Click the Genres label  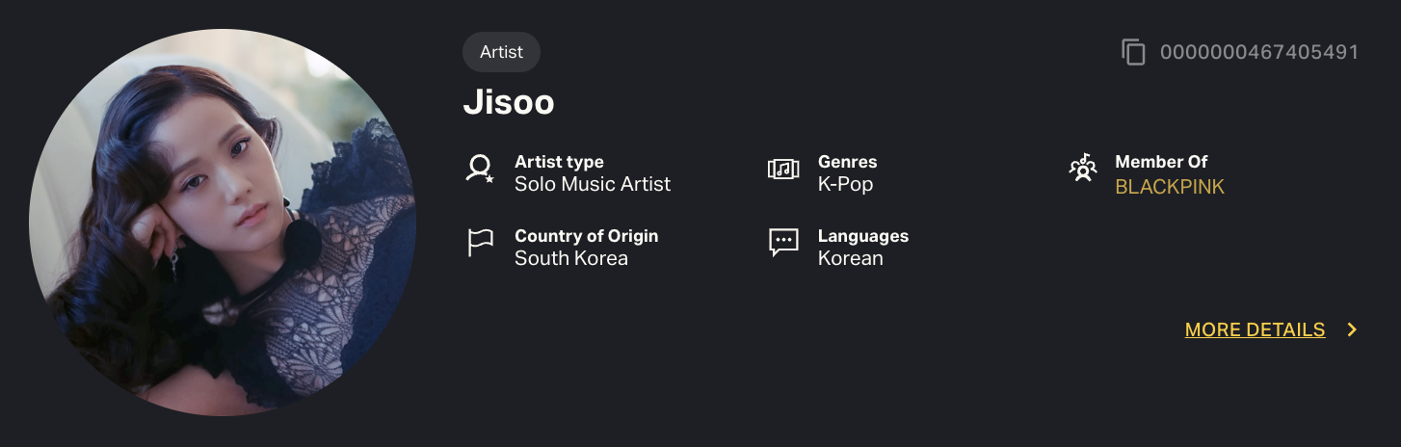click(x=848, y=162)
